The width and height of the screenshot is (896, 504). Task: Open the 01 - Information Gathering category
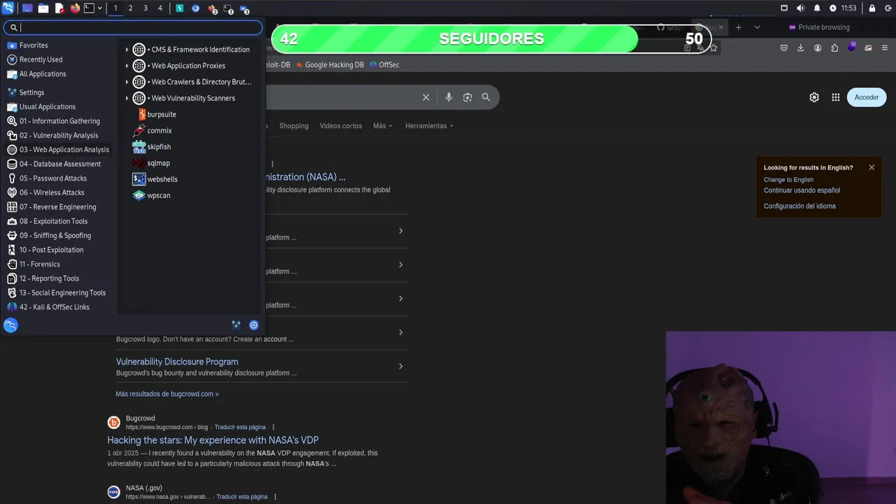pyautogui.click(x=61, y=121)
